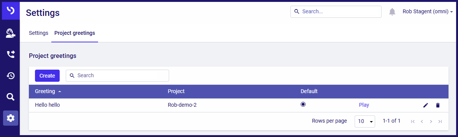Open the history clock sidebar icon
The height and width of the screenshot is (137, 458).
coord(11,76)
